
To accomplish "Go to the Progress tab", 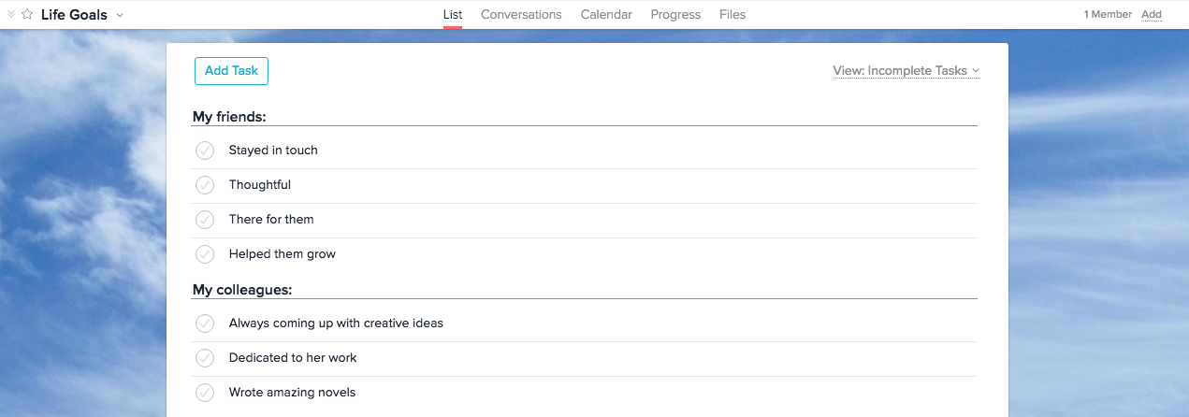I will (x=675, y=15).
